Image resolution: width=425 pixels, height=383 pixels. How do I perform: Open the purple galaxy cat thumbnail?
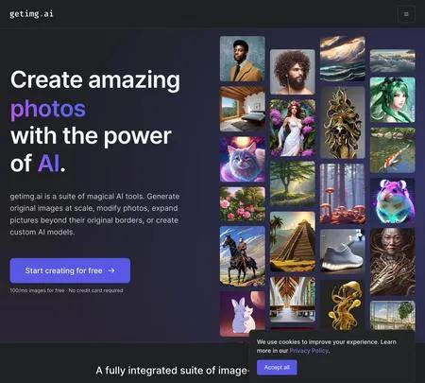coord(243,159)
